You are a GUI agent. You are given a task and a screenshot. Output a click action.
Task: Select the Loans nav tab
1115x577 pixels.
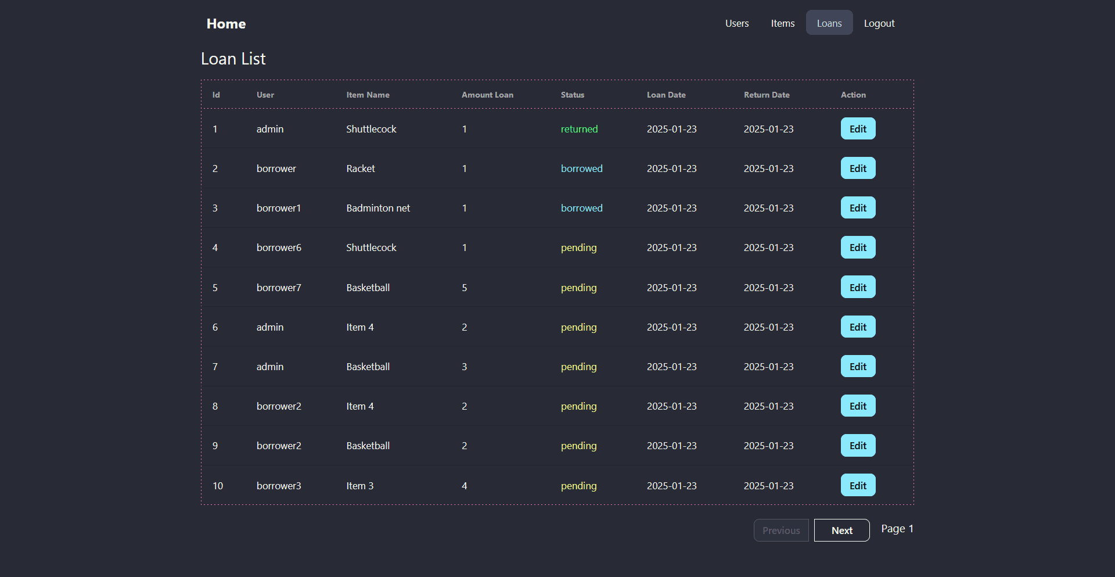tap(829, 23)
